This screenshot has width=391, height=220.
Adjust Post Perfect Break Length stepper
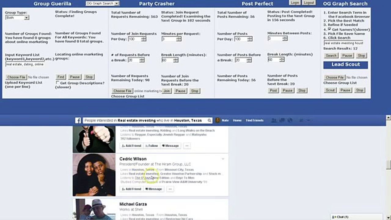282,60
